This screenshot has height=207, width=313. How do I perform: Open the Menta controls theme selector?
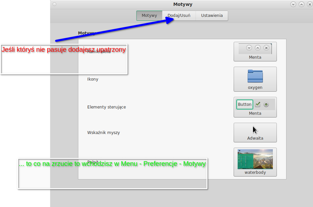(x=255, y=107)
